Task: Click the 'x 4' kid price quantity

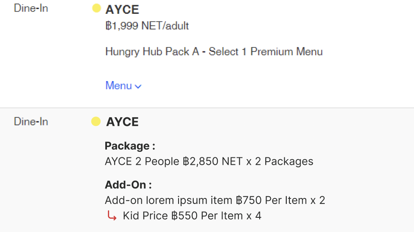Action: point(254,216)
